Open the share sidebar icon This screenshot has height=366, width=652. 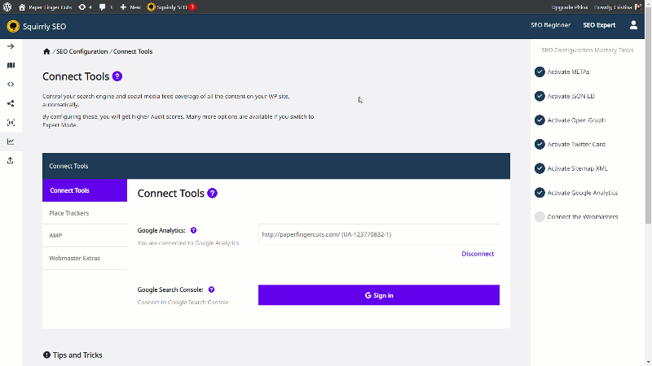[x=11, y=103]
